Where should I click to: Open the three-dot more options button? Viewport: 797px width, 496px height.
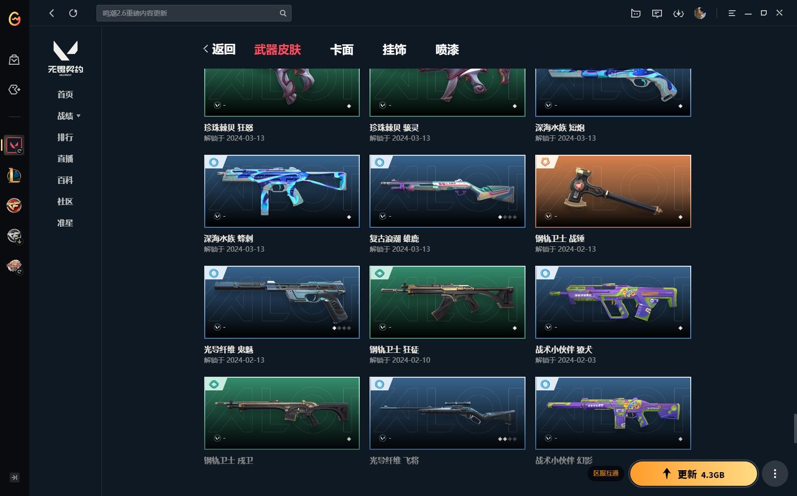775,473
